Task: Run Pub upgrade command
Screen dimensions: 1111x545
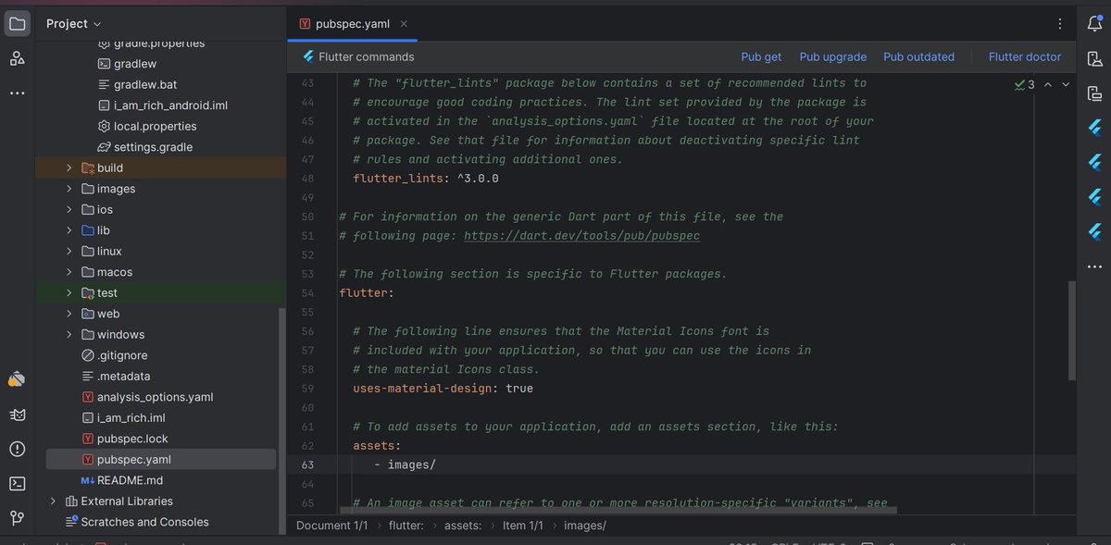Action: click(833, 57)
